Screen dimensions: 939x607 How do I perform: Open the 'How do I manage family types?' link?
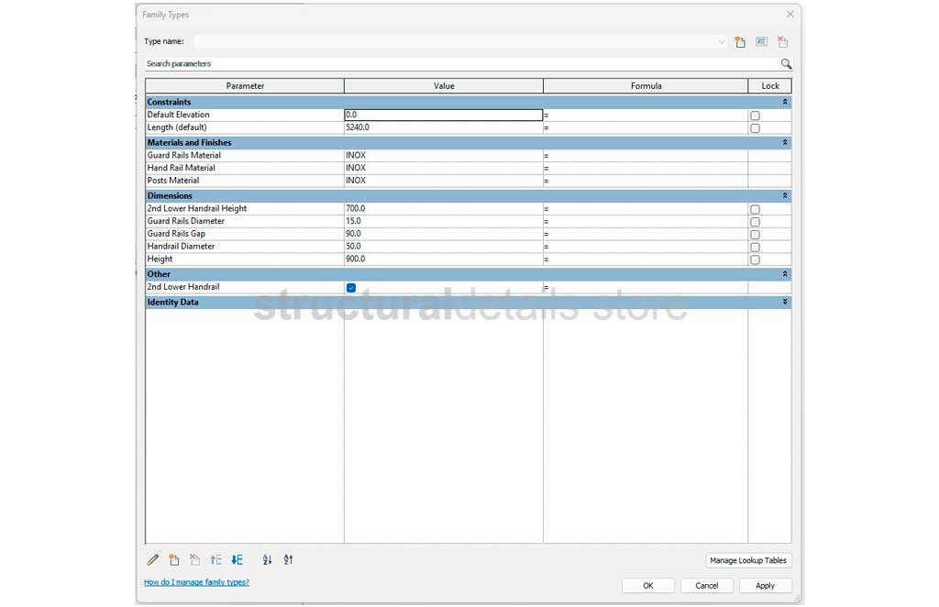(x=196, y=582)
